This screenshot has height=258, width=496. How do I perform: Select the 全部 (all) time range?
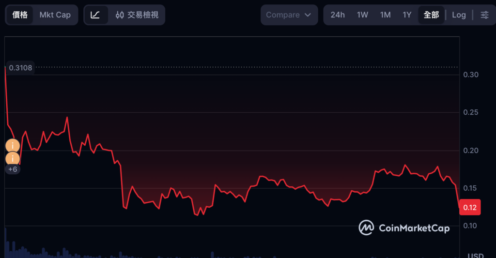(x=431, y=15)
